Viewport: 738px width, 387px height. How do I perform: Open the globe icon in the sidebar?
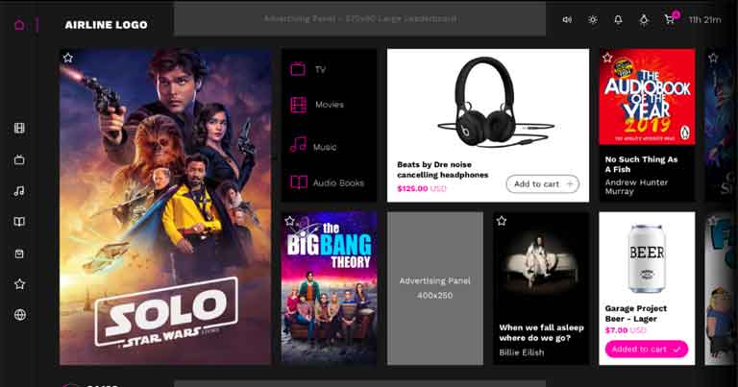click(x=20, y=315)
